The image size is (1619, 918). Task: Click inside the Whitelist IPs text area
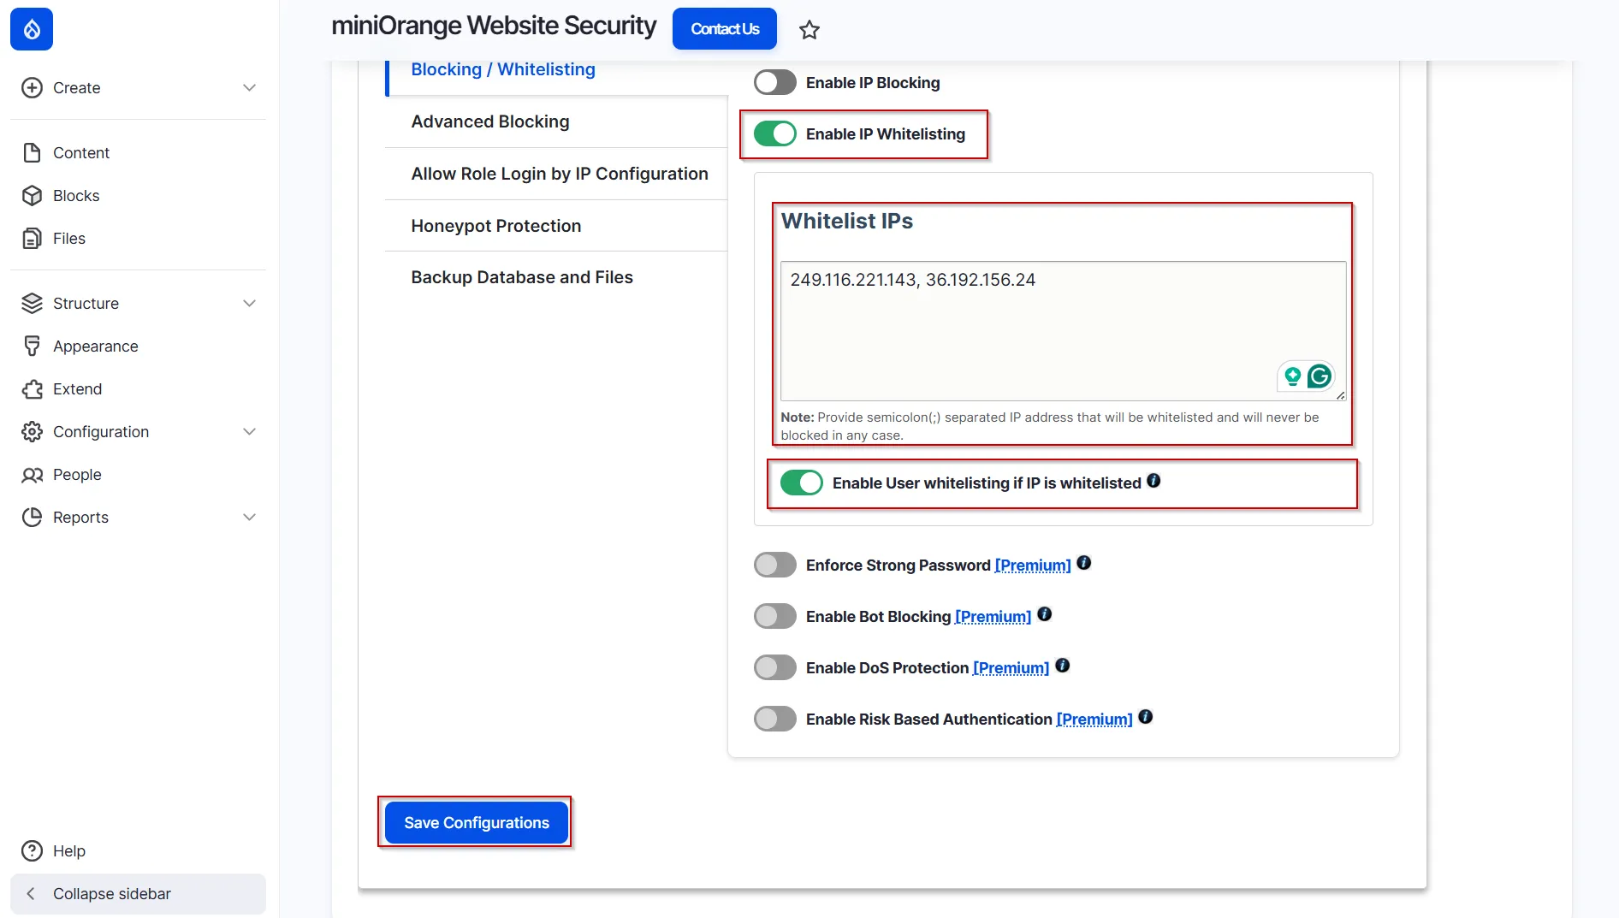(1063, 331)
